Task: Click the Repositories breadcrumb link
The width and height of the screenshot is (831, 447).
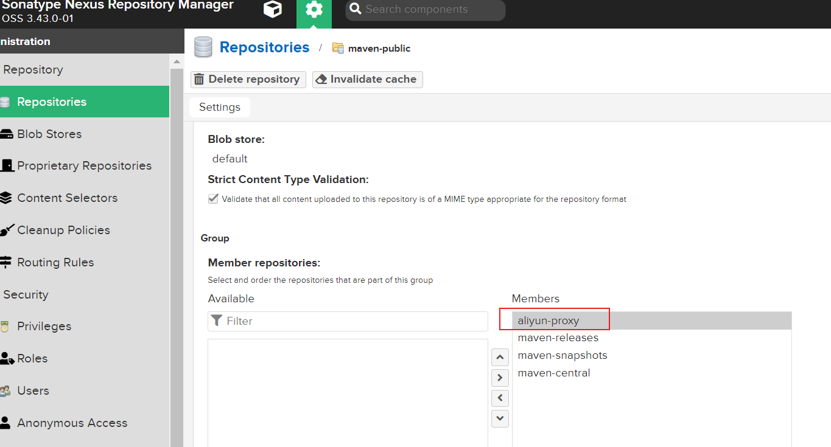Action: (264, 47)
